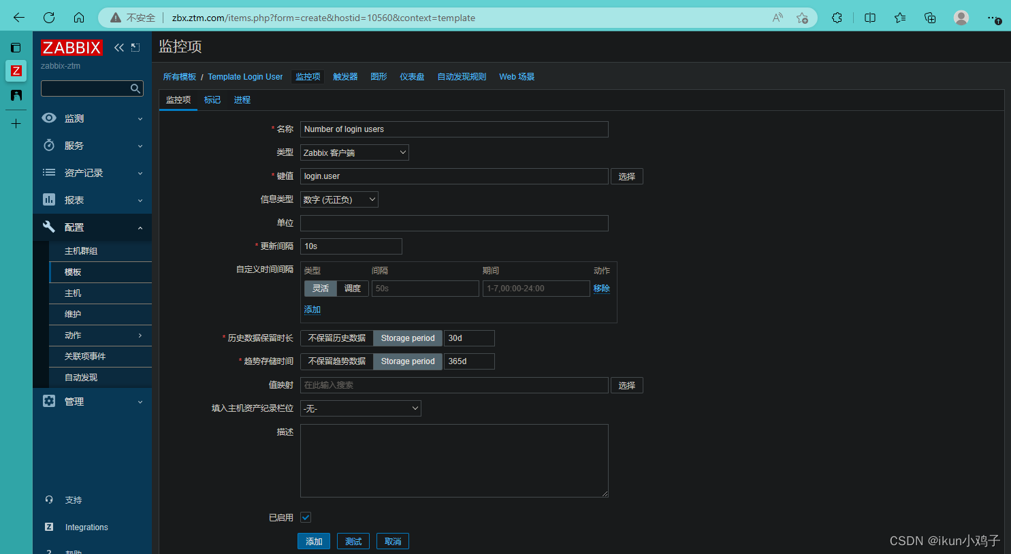Select the 调度 interval type
The width and height of the screenshot is (1011, 554).
(x=353, y=289)
